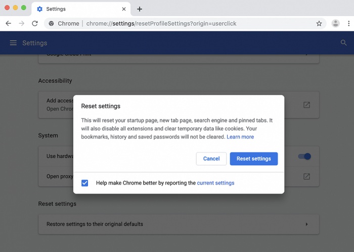Confirm with the blue Reset settings button
Viewport: 354px width, 252px height.
pyautogui.click(x=254, y=159)
